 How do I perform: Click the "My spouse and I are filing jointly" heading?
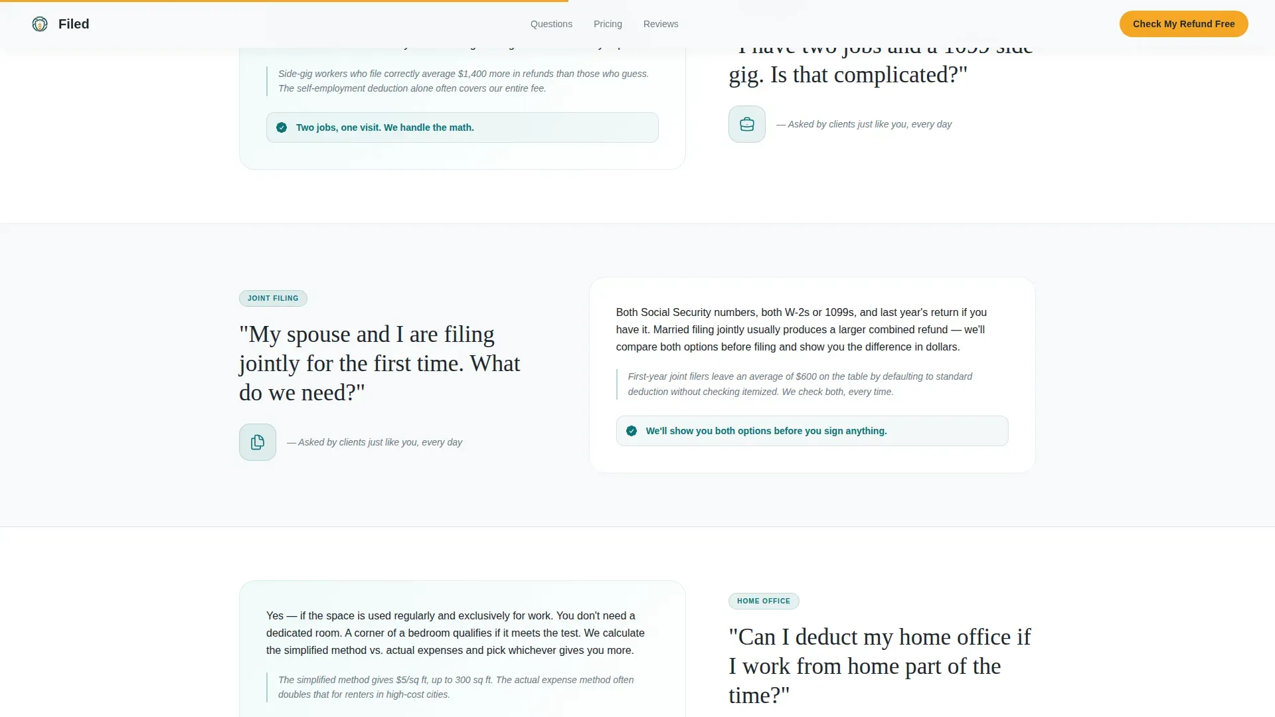380,363
